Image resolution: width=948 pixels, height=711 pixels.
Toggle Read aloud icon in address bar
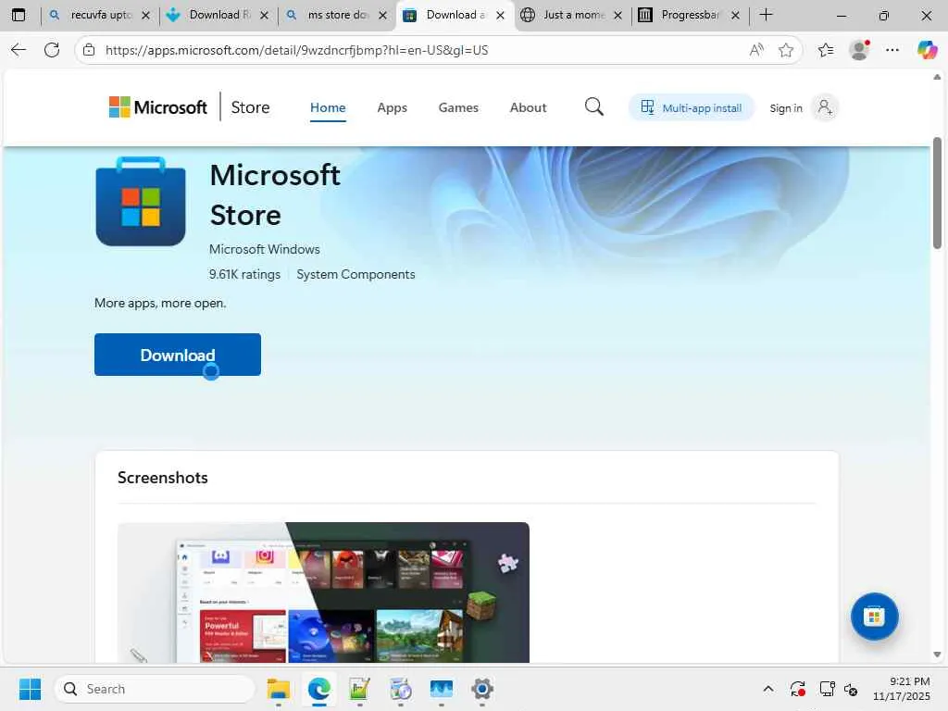pos(756,50)
